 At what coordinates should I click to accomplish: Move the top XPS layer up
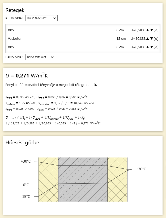pyautogui.click(x=147, y=30)
